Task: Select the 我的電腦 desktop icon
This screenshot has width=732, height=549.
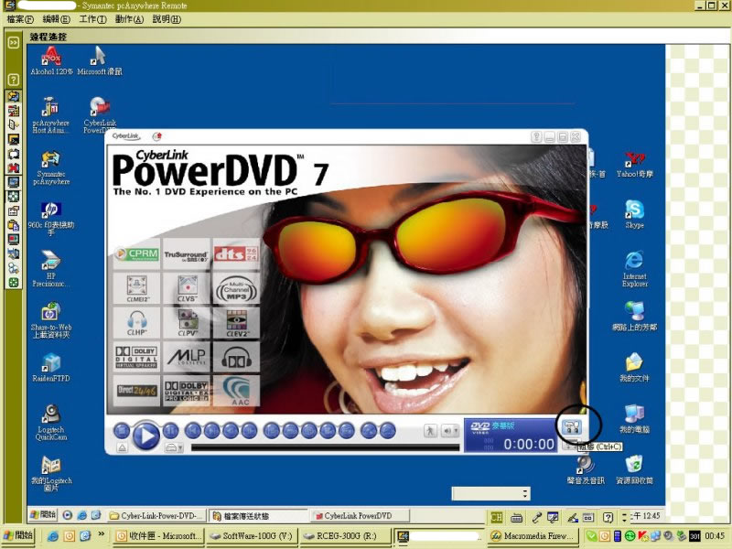Action: 634,419
